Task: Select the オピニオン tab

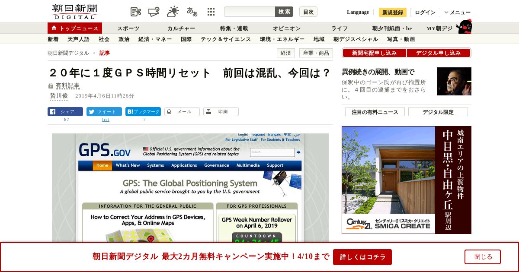Action: tap(287, 28)
